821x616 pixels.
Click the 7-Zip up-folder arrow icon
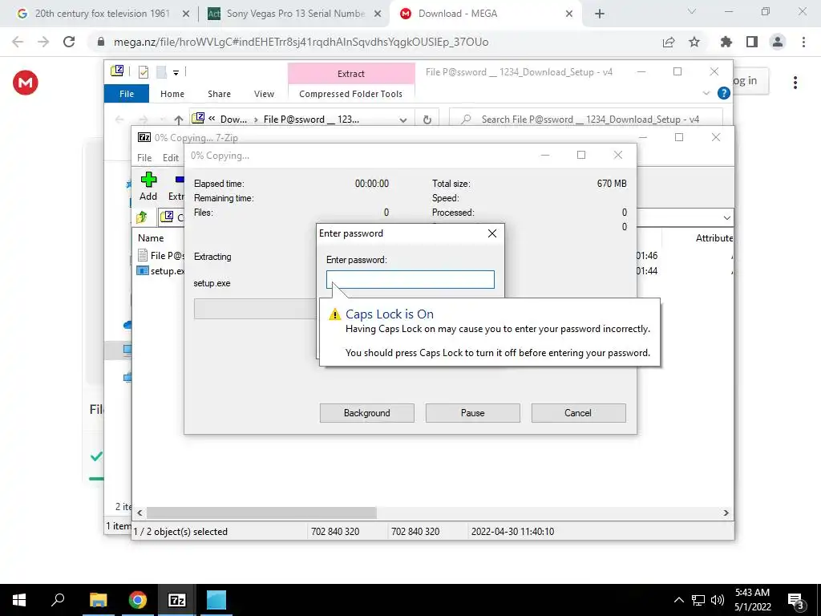pos(142,217)
